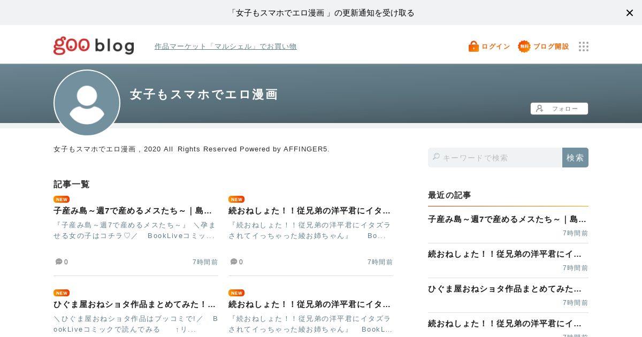Open ひぐま屋おねショタ article in the list
642x337 pixels.
135,304
